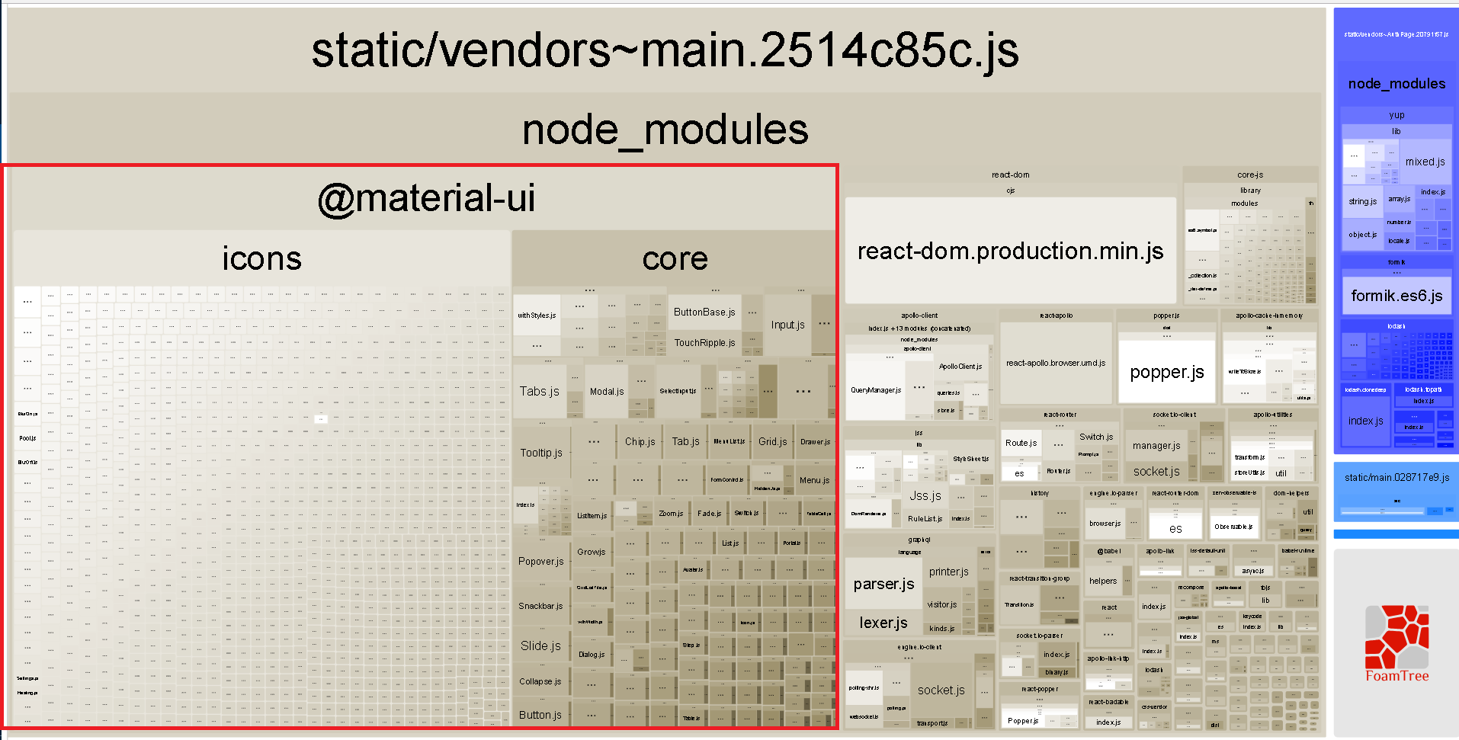Select the Menu.js cell
This screenshot has height=740, width=1459.
coord(814,480)
